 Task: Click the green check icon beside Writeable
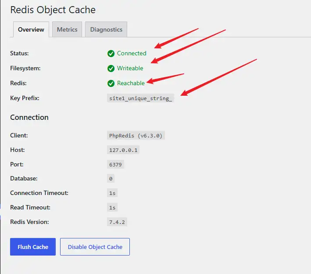click(x=111, y=68)
